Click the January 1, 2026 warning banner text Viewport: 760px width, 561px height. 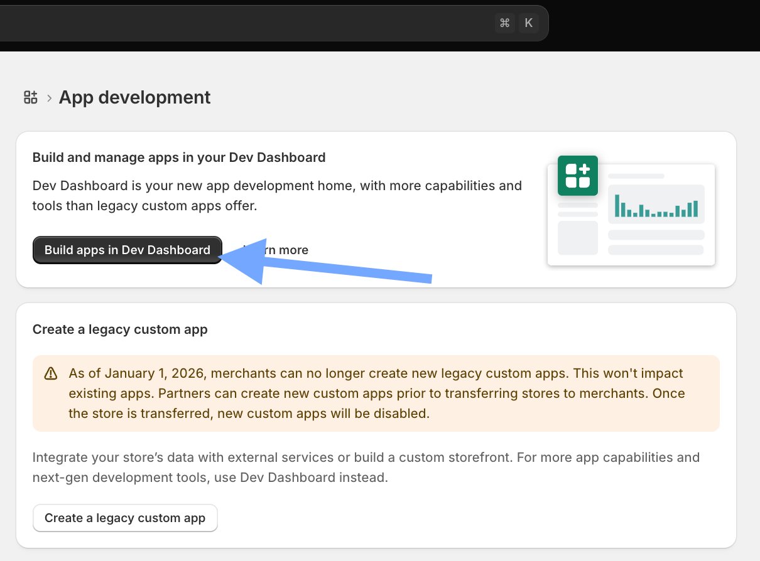tap(376, 393)
